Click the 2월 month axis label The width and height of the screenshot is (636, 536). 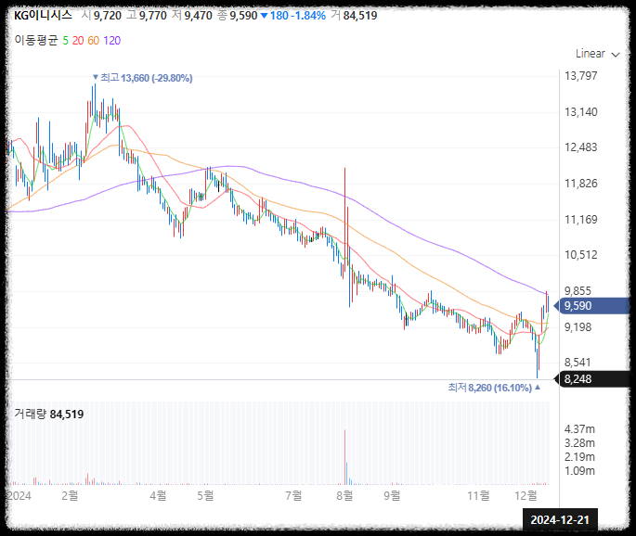coord(70,495)
